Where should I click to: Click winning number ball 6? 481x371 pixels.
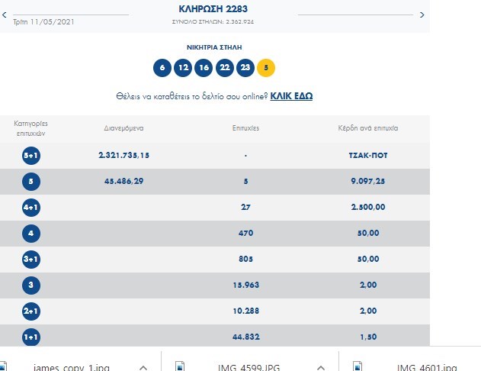pos(162,67)
